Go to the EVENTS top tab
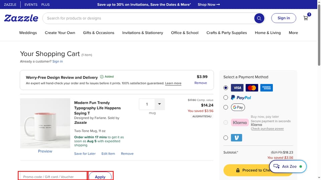The image size is (321, 180). [31, 4]
